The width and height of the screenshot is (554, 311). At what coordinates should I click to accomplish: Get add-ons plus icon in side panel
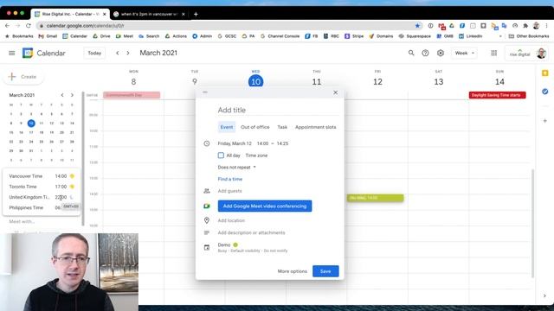[544, 121]
